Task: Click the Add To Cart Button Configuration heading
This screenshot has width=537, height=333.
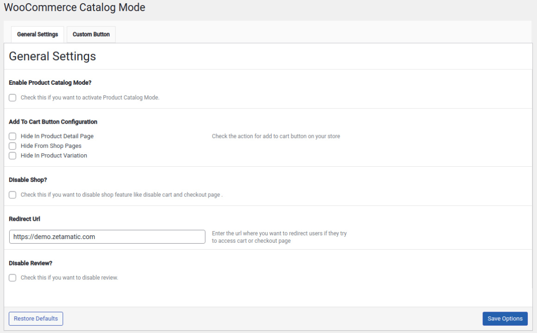Action: click(x=53, y=121)
